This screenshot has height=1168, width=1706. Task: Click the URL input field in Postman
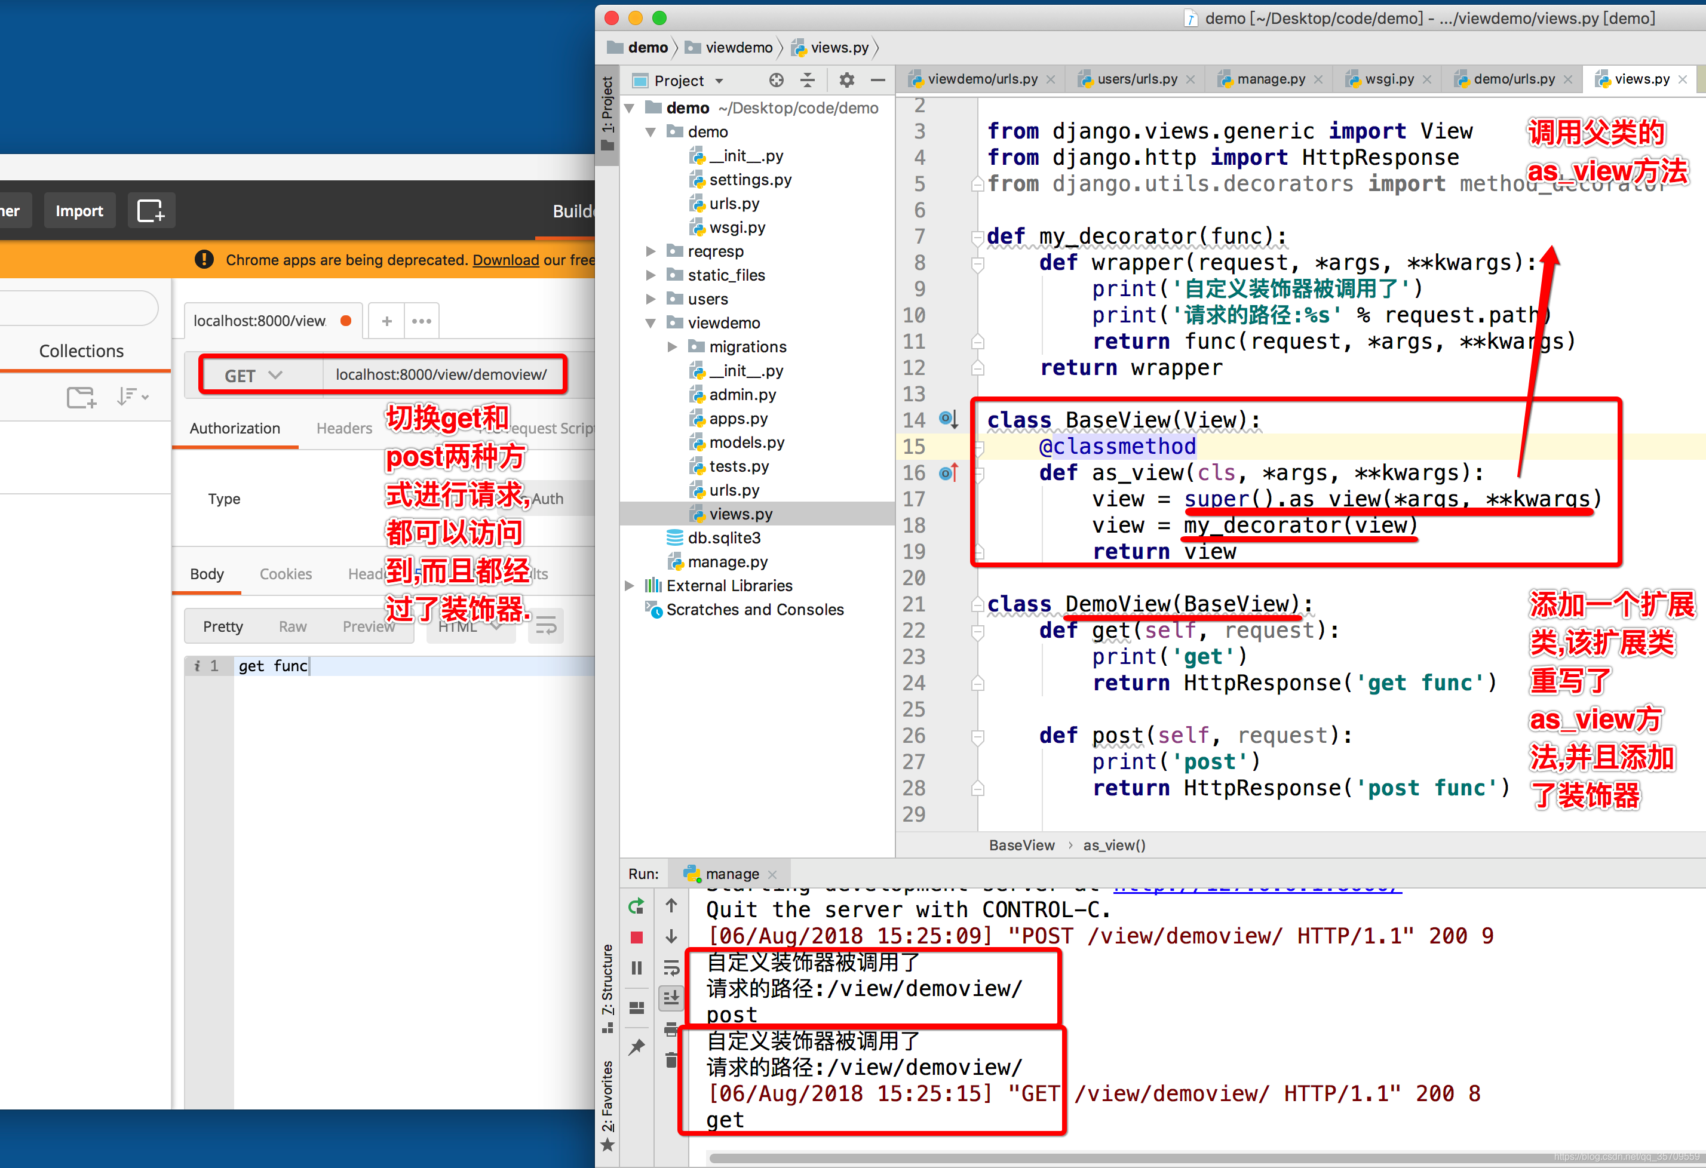[x=442, y=374]
